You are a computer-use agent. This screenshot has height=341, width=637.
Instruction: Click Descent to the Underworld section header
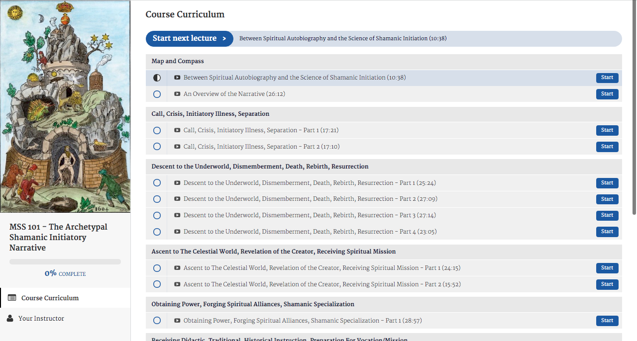[260, 167]
